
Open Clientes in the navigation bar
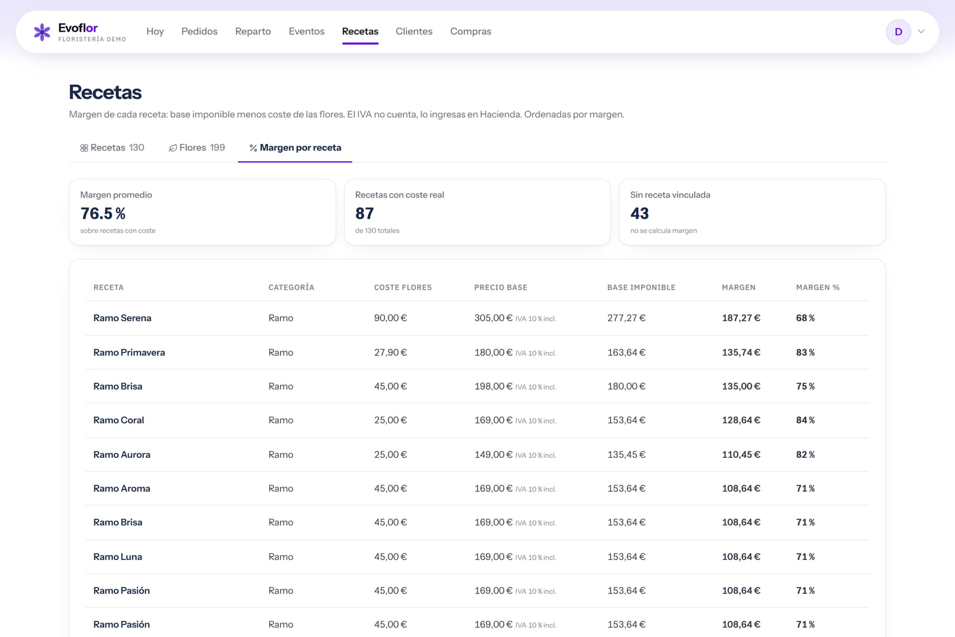(x=414, y=31)
